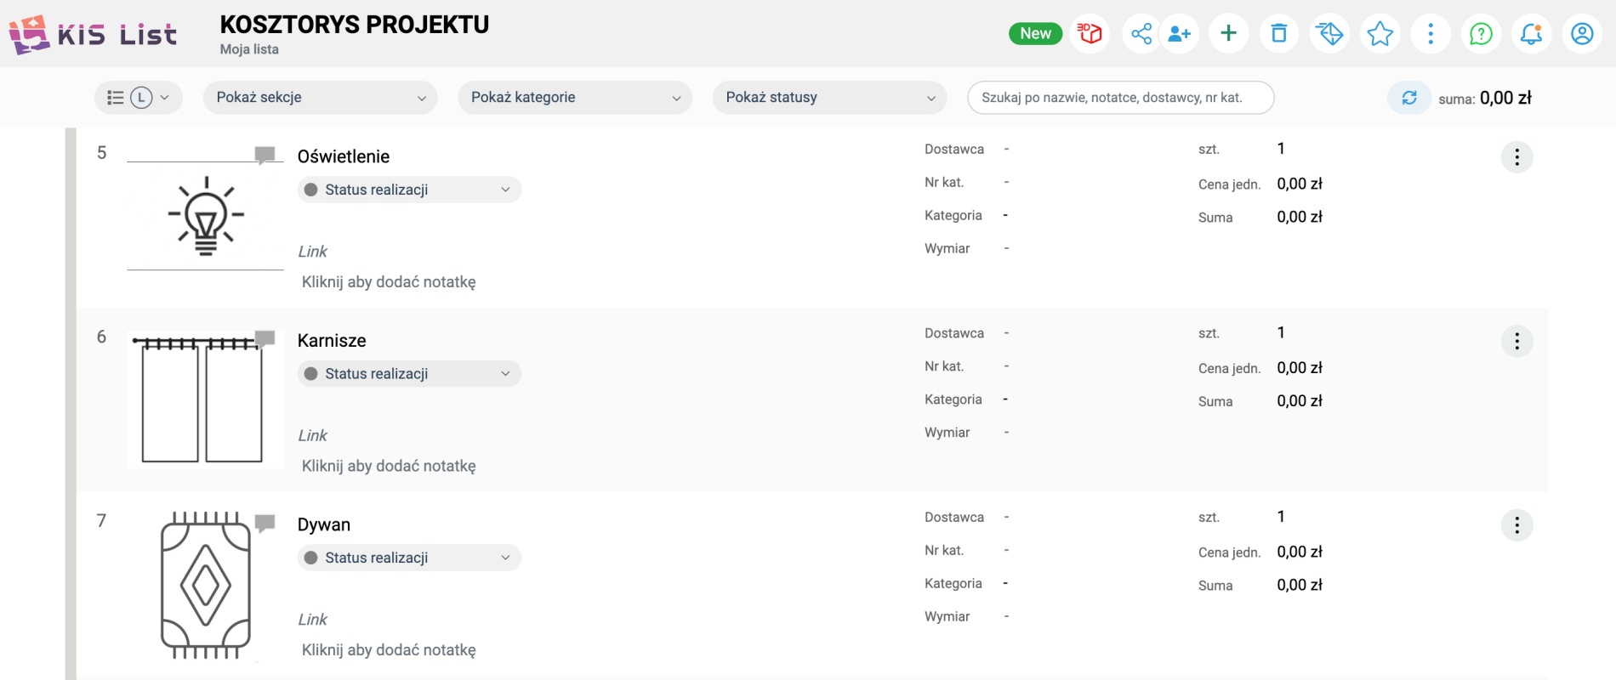Image resolution: width=1616 pixels, height=680 pixels.
Task: Open three-dot menu for Dywan row
Action: pyautogui.click(x=1516, y=525)
